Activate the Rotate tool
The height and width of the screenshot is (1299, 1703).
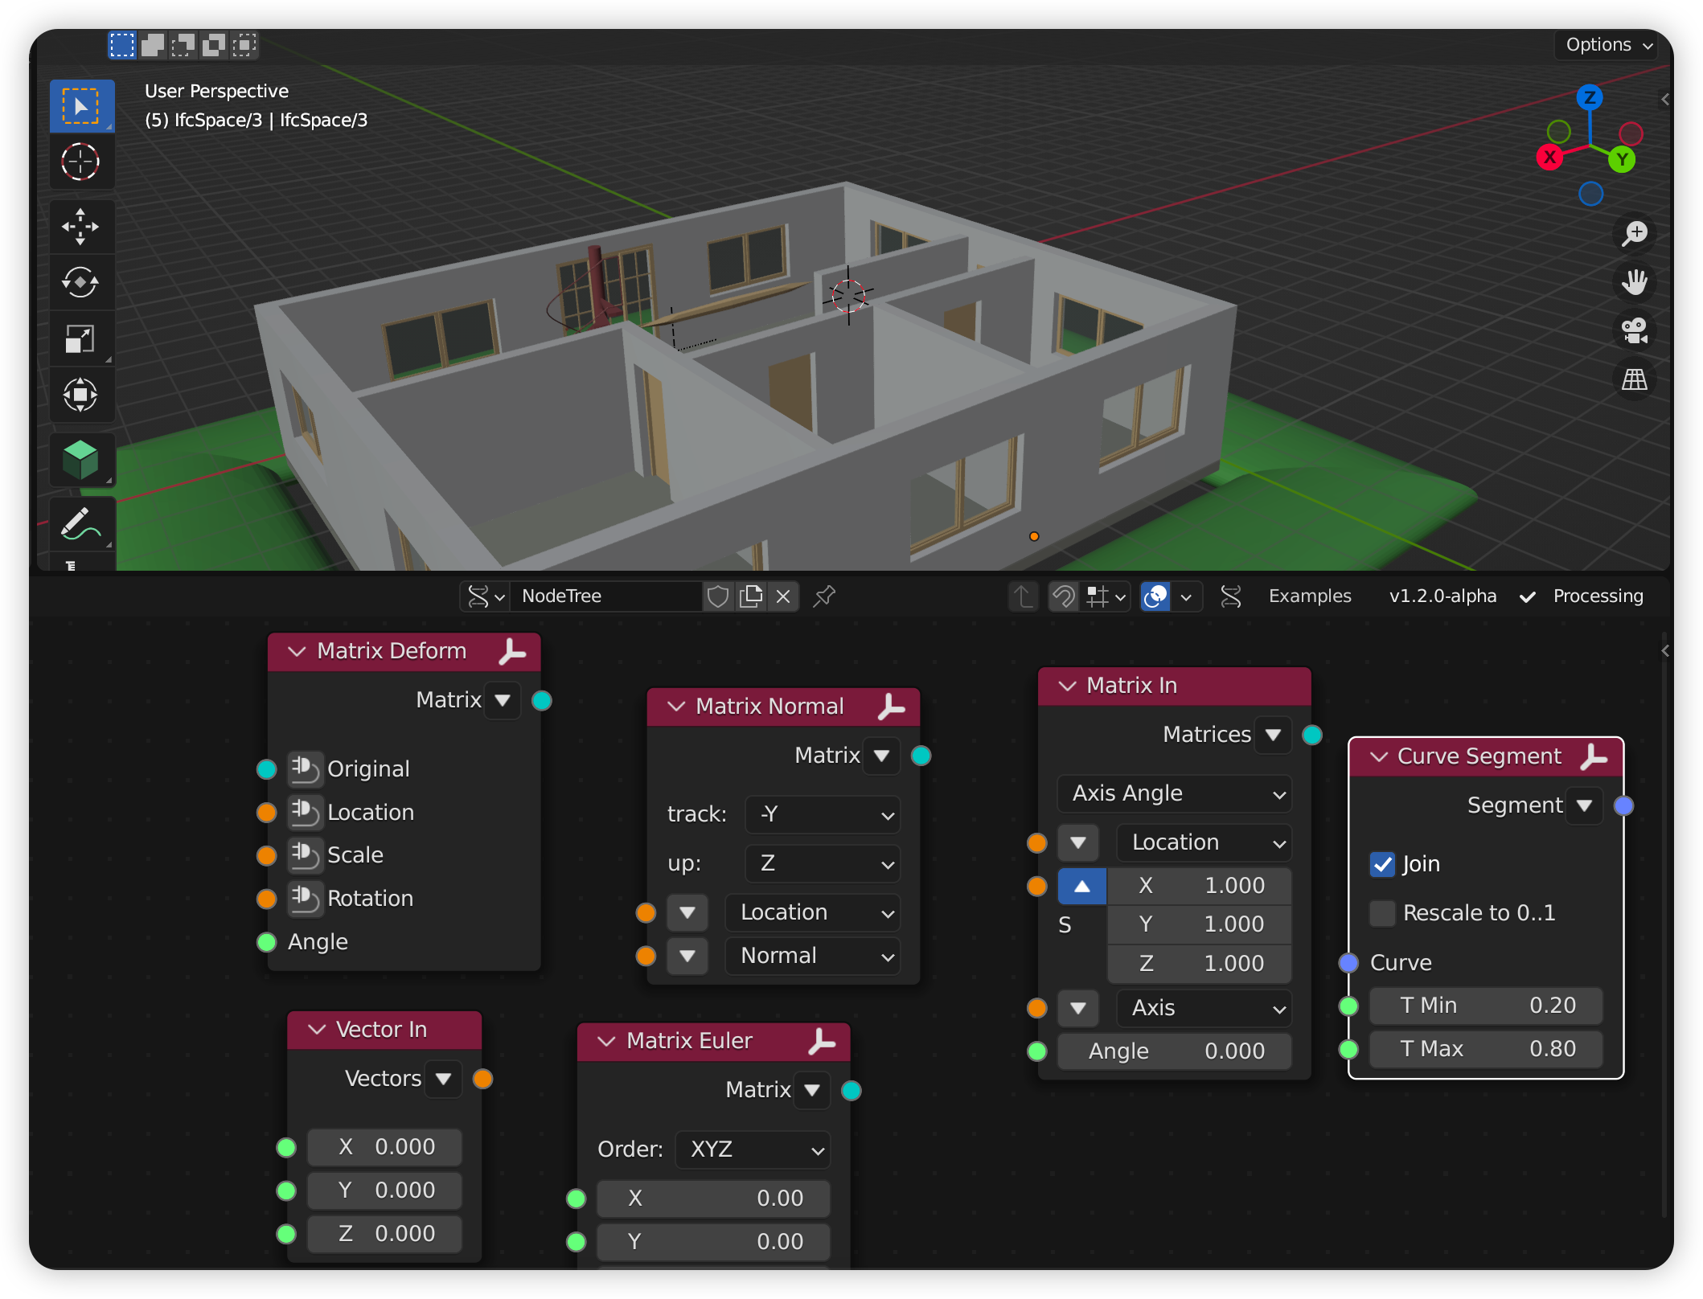coord(80,282)
